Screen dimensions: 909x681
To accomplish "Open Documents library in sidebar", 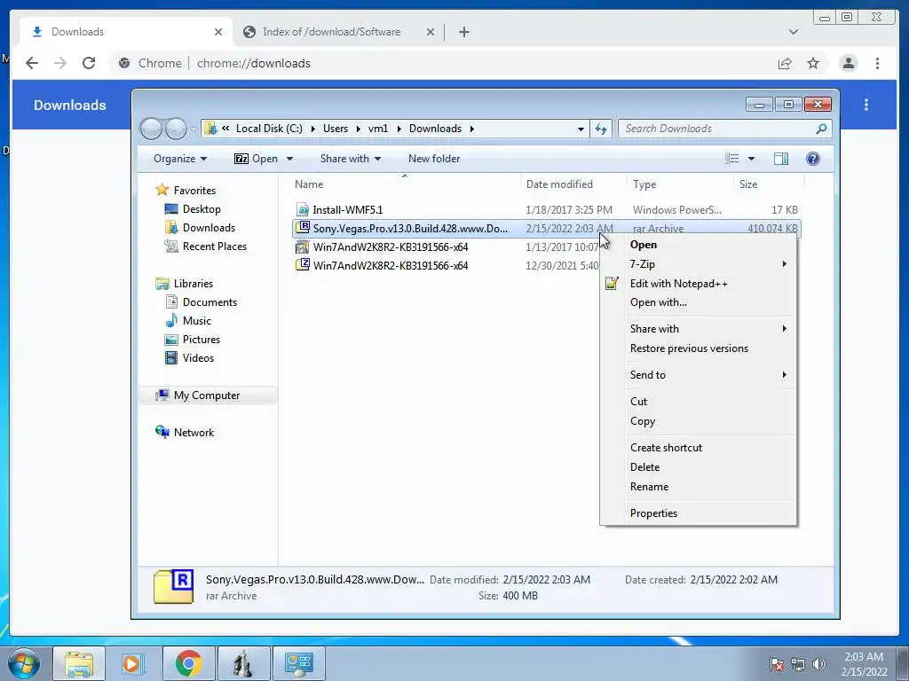I will coord(209,302).
